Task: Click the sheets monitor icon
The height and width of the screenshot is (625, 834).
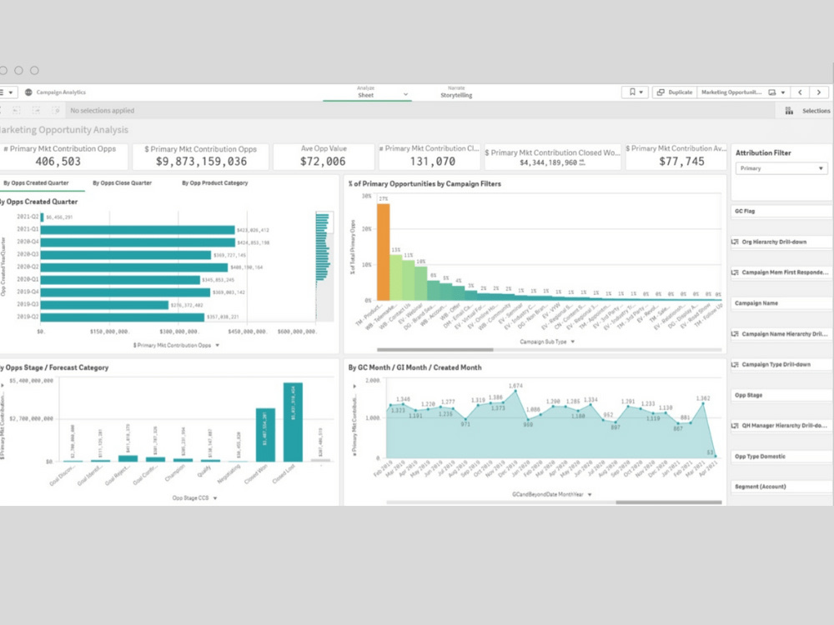Action: (772, 92)
